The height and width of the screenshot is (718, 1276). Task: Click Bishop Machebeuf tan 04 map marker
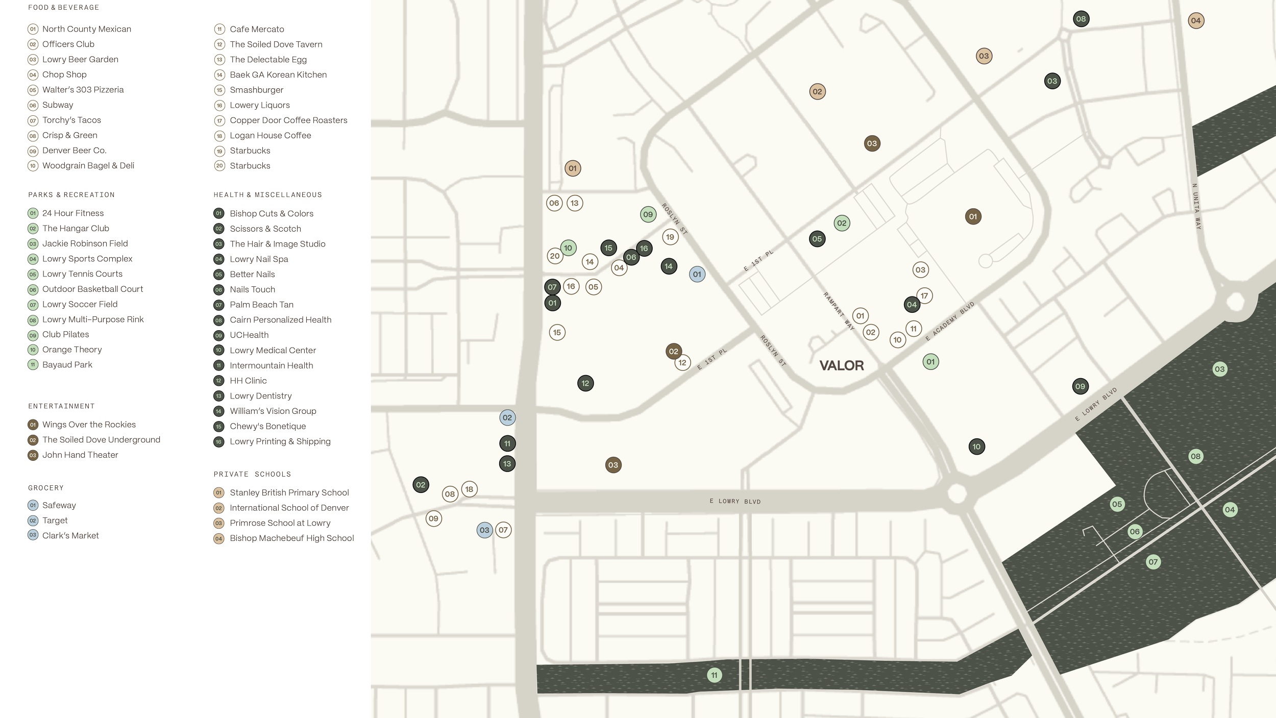(x=1195, y=21)
